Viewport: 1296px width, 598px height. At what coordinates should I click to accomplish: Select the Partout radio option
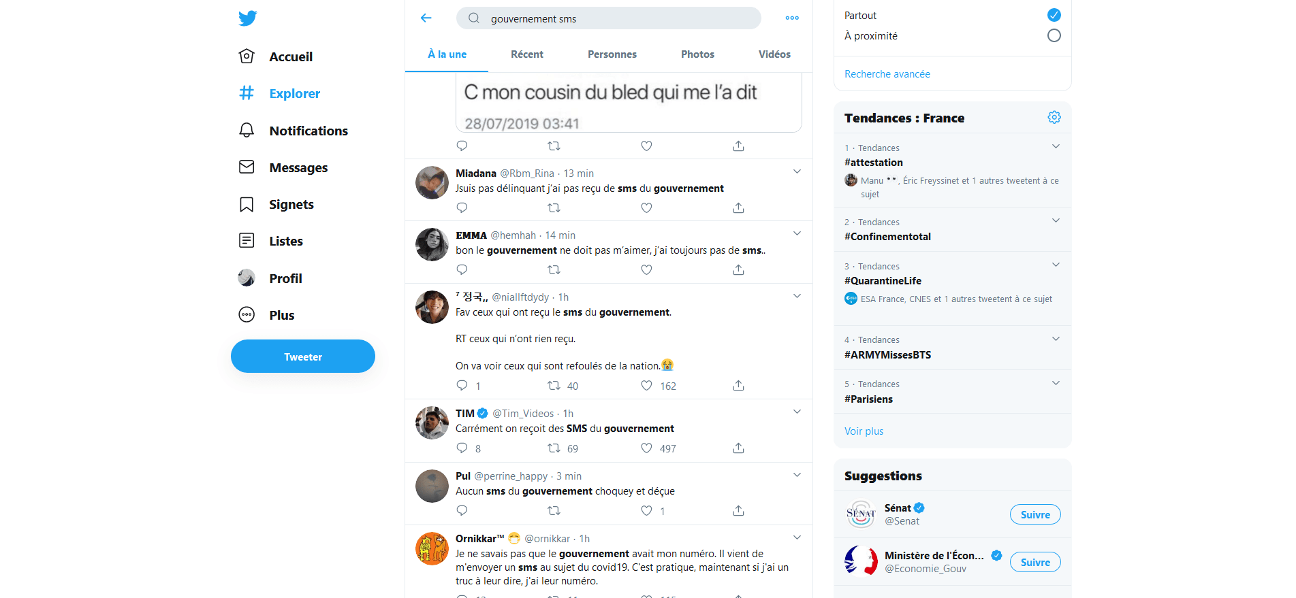point(1054,15)
